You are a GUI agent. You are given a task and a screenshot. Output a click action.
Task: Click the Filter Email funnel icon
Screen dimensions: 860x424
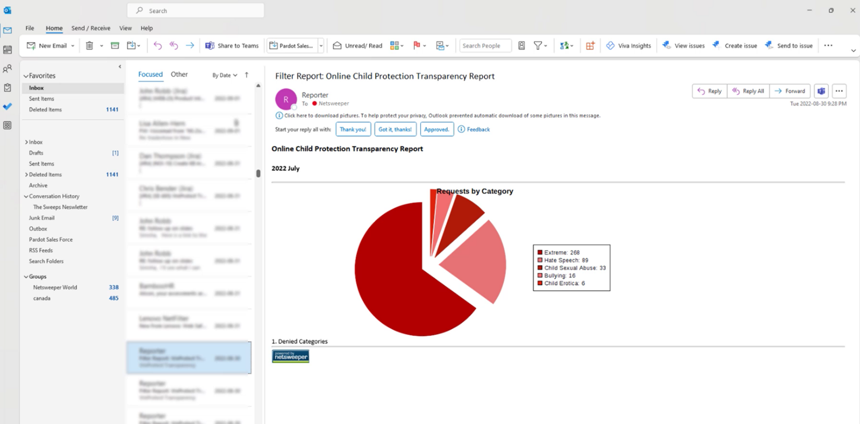click(538, 46)
